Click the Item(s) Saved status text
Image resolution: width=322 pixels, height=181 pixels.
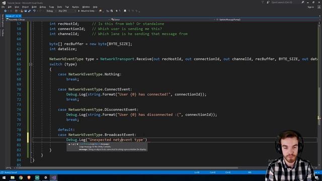point(11,172)
